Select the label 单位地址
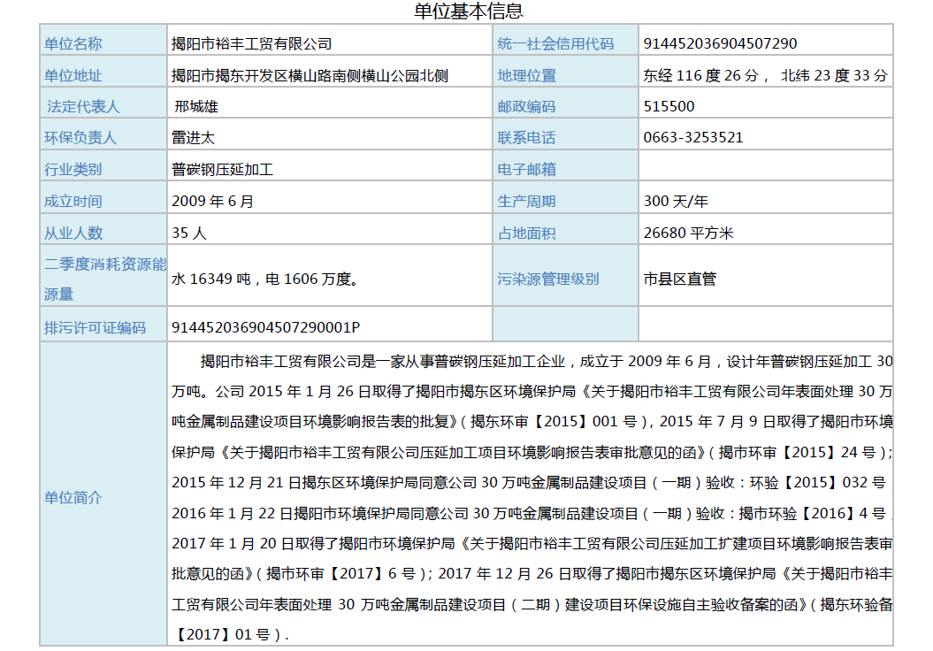The height and width of the screenshot is (651, 933). click(x=73, y=75)
